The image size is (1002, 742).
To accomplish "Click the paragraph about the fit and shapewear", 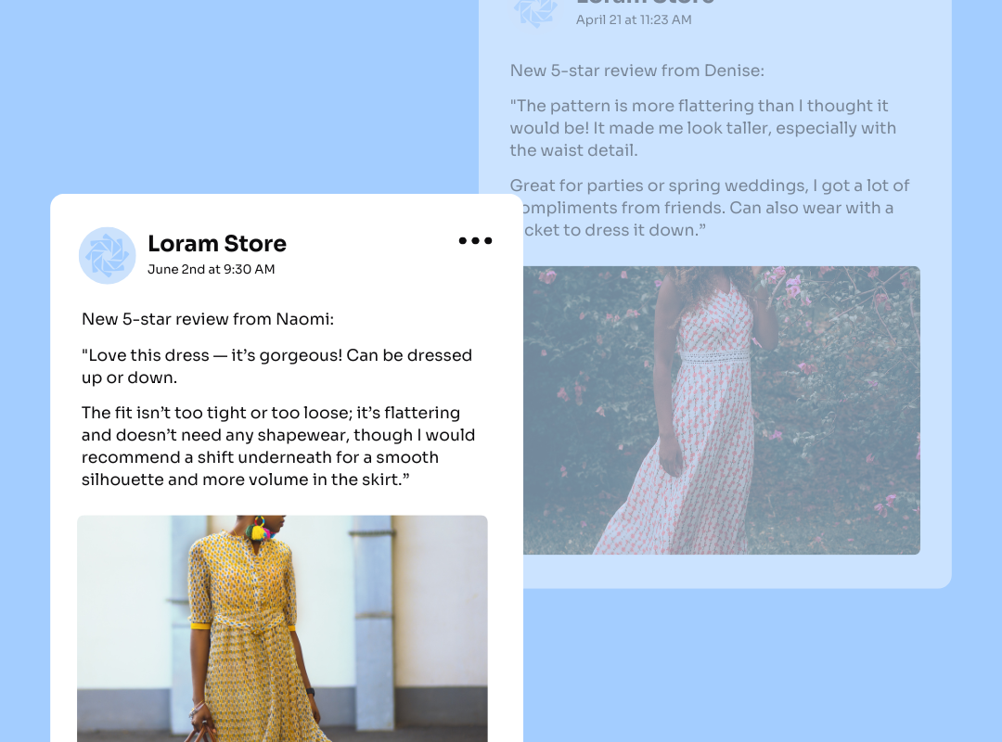I will coord(278,446).
